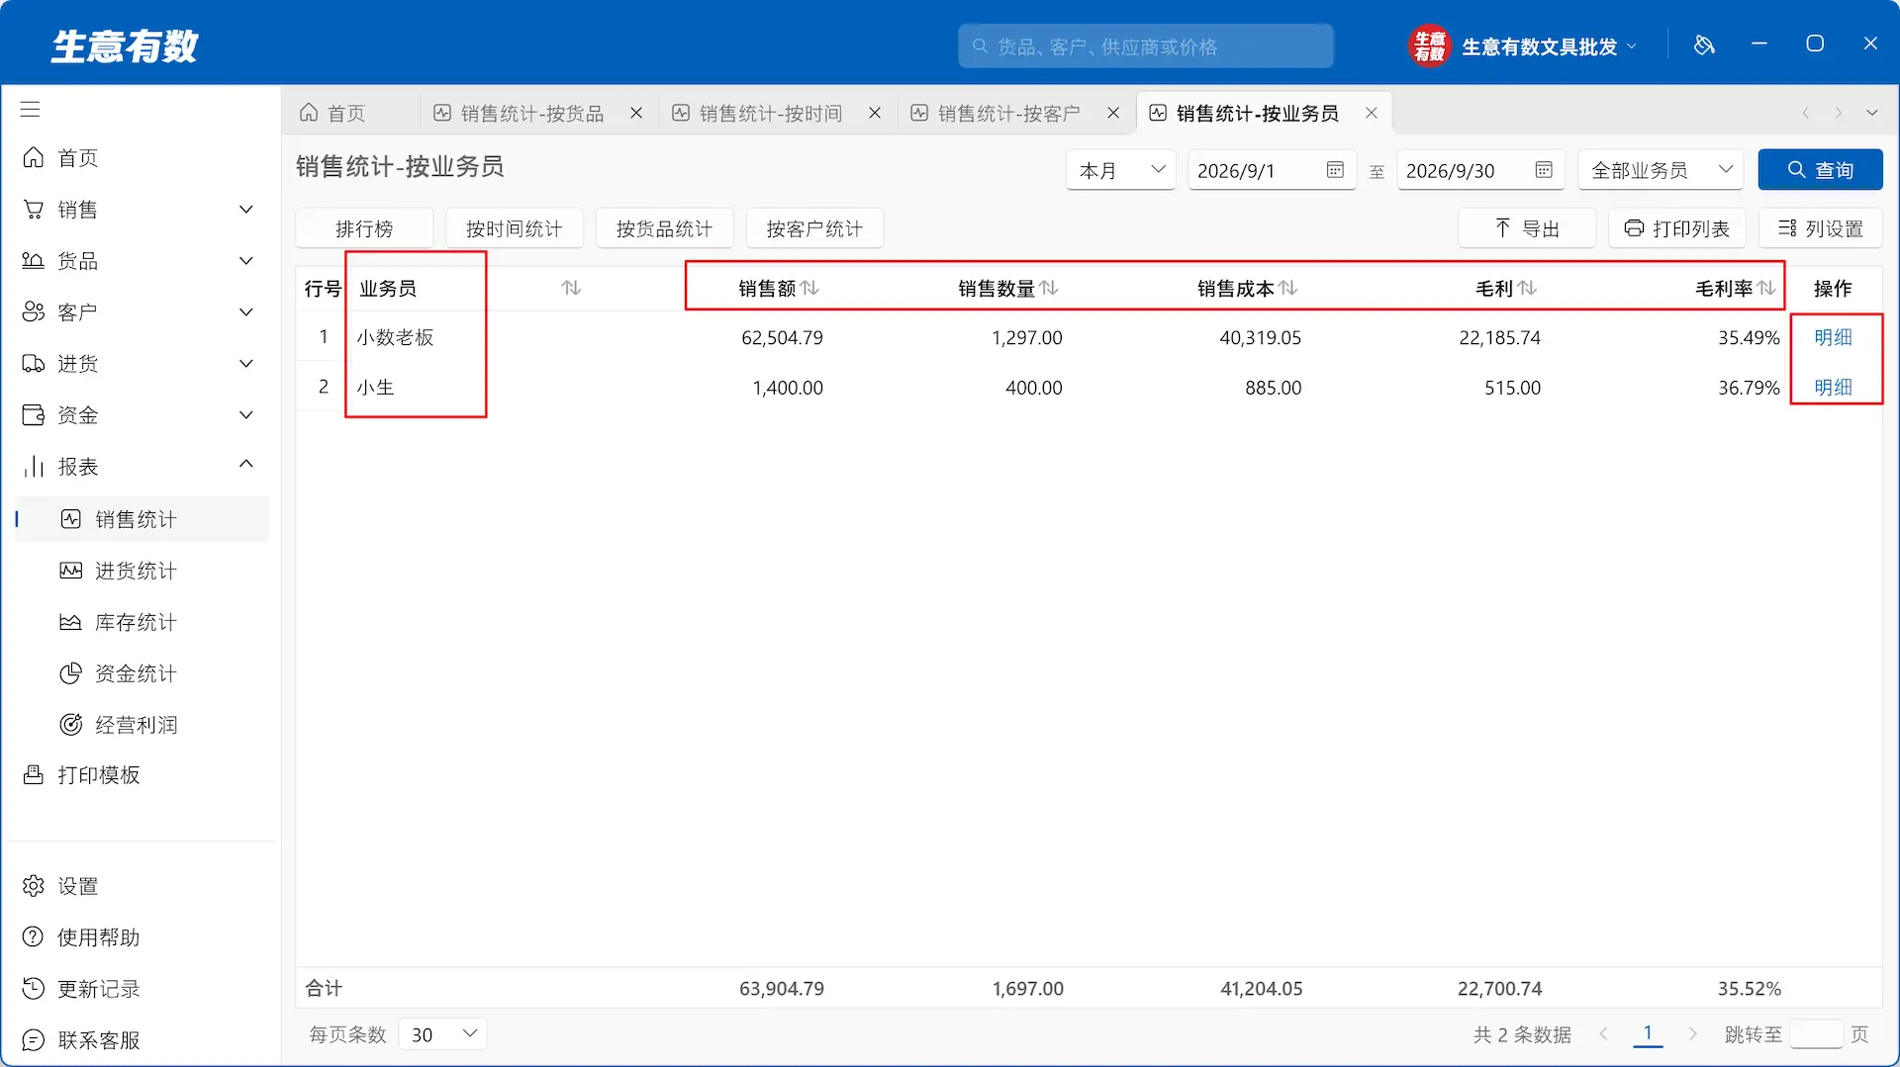Image resolution: width=1900 pixels, height=1067 pixels.
Task: Sort by 毛利 column arrows
Action: tap(1528, 288)
